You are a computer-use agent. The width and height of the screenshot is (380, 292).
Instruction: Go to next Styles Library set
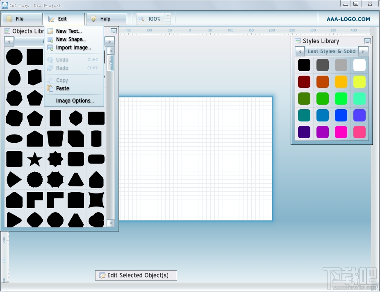click(x=363, y=51)
